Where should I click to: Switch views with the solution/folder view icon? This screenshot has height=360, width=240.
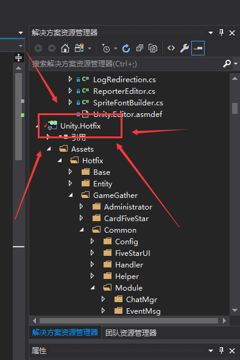point(79,48)
